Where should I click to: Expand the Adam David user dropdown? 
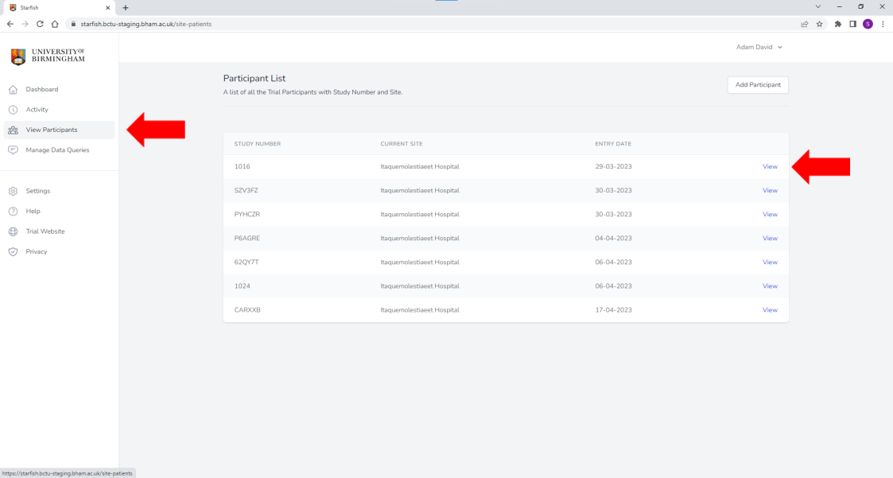759,47
